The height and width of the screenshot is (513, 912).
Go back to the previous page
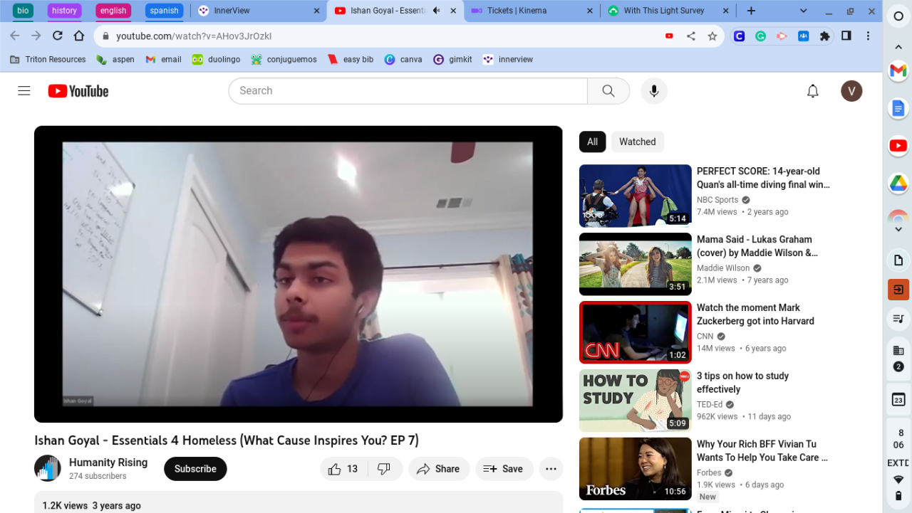pos(15,36)
